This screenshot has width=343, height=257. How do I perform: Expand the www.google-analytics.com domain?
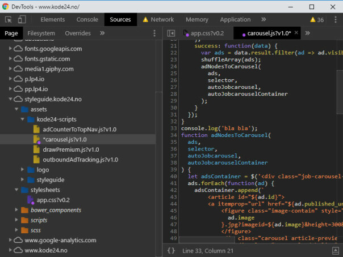coord(10,240)
